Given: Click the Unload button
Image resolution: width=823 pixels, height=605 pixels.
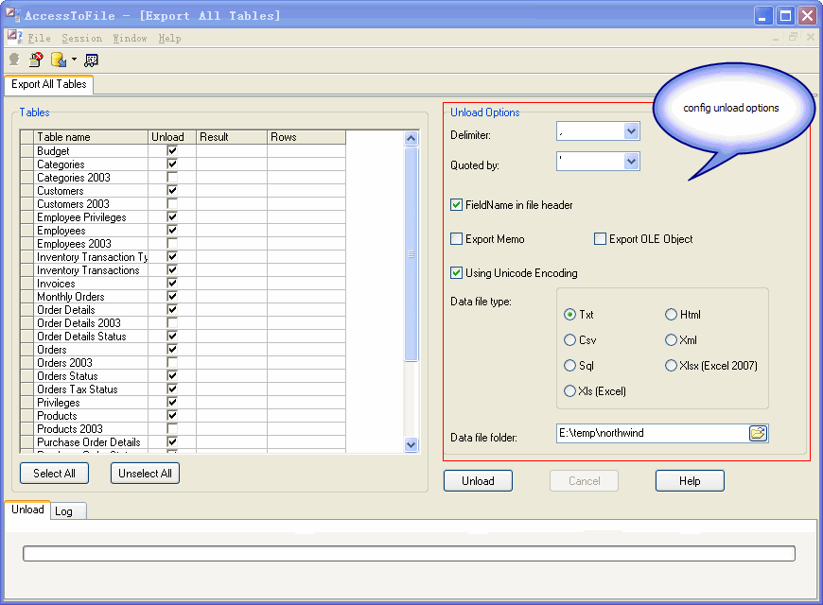Looking at the screenshot, I should click(x=478, y=481).
